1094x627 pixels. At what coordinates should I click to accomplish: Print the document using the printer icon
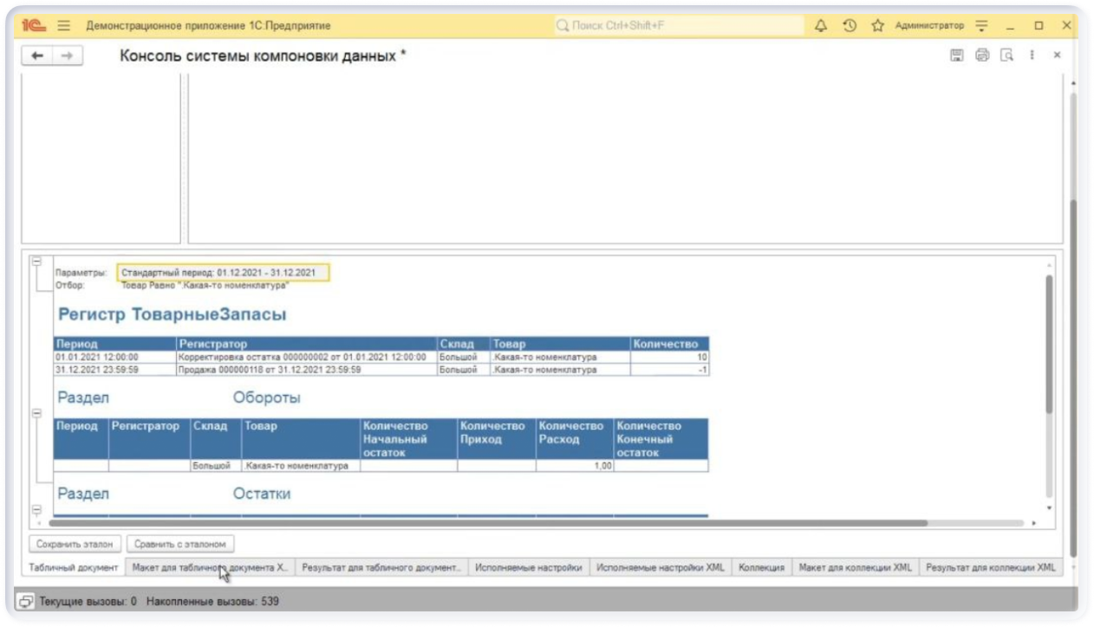coord(982,55)
